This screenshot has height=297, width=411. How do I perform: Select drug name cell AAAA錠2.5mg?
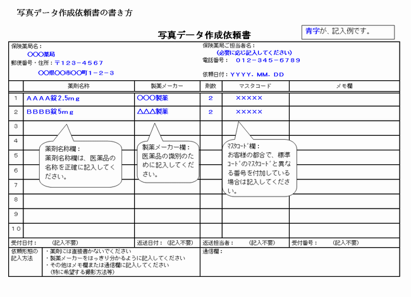pos(53,99)
